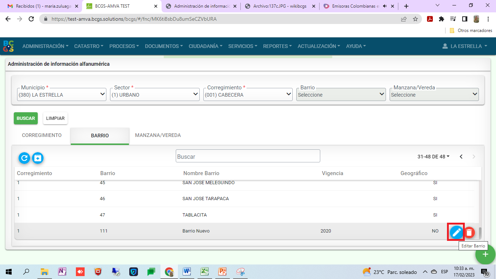Go to the next results page arrow
This screenshot has width=496, height=279.
(x=473, y=157)
